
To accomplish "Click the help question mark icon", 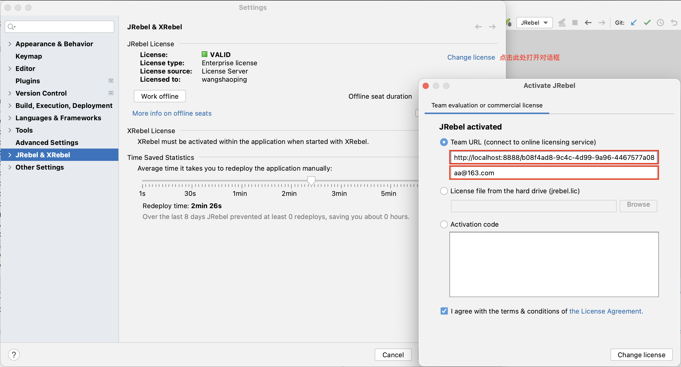I will [14, 355].
